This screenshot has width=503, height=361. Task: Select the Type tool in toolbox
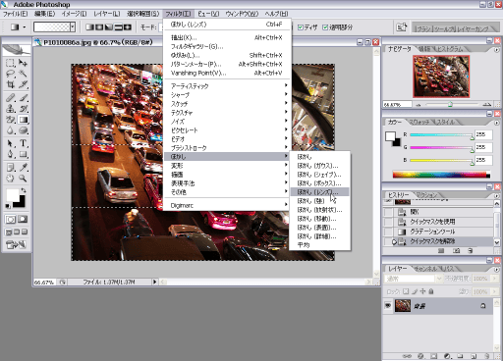(x=23, y=143)
